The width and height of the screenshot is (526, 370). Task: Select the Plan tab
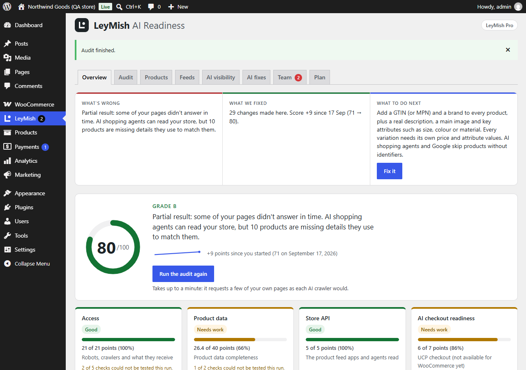[320, 77]
